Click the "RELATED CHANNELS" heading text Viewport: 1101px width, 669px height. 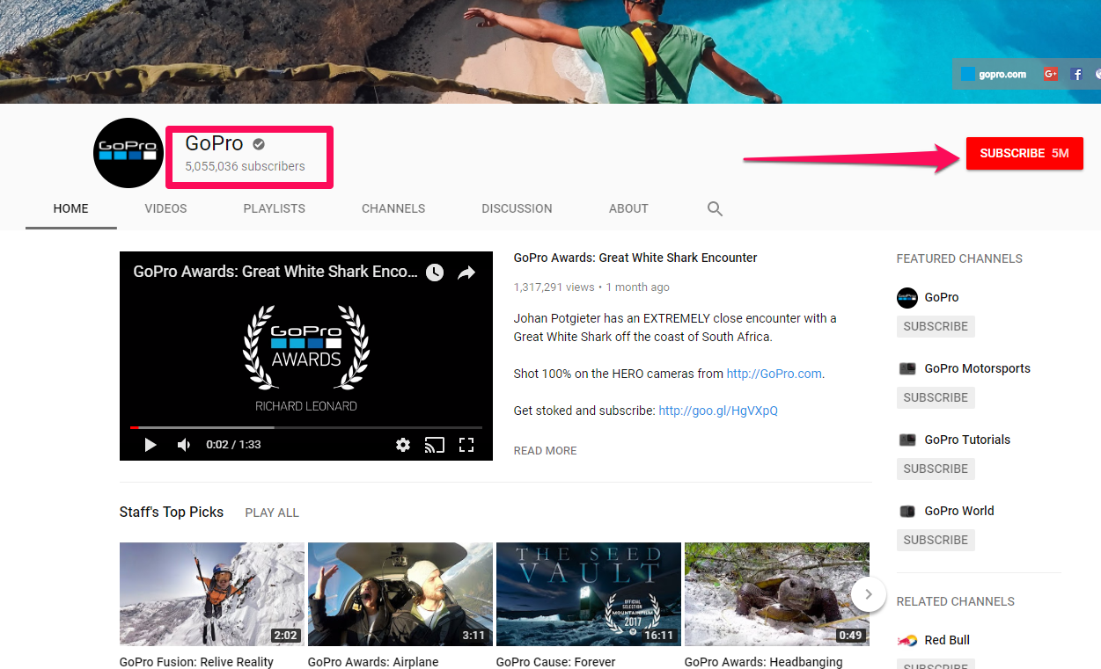tap(956, 601)
